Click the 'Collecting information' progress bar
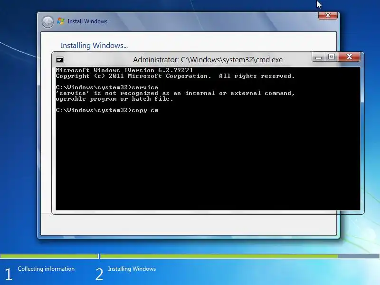The height and width of the screenshot is (285, 380). (x=49, y=256)
